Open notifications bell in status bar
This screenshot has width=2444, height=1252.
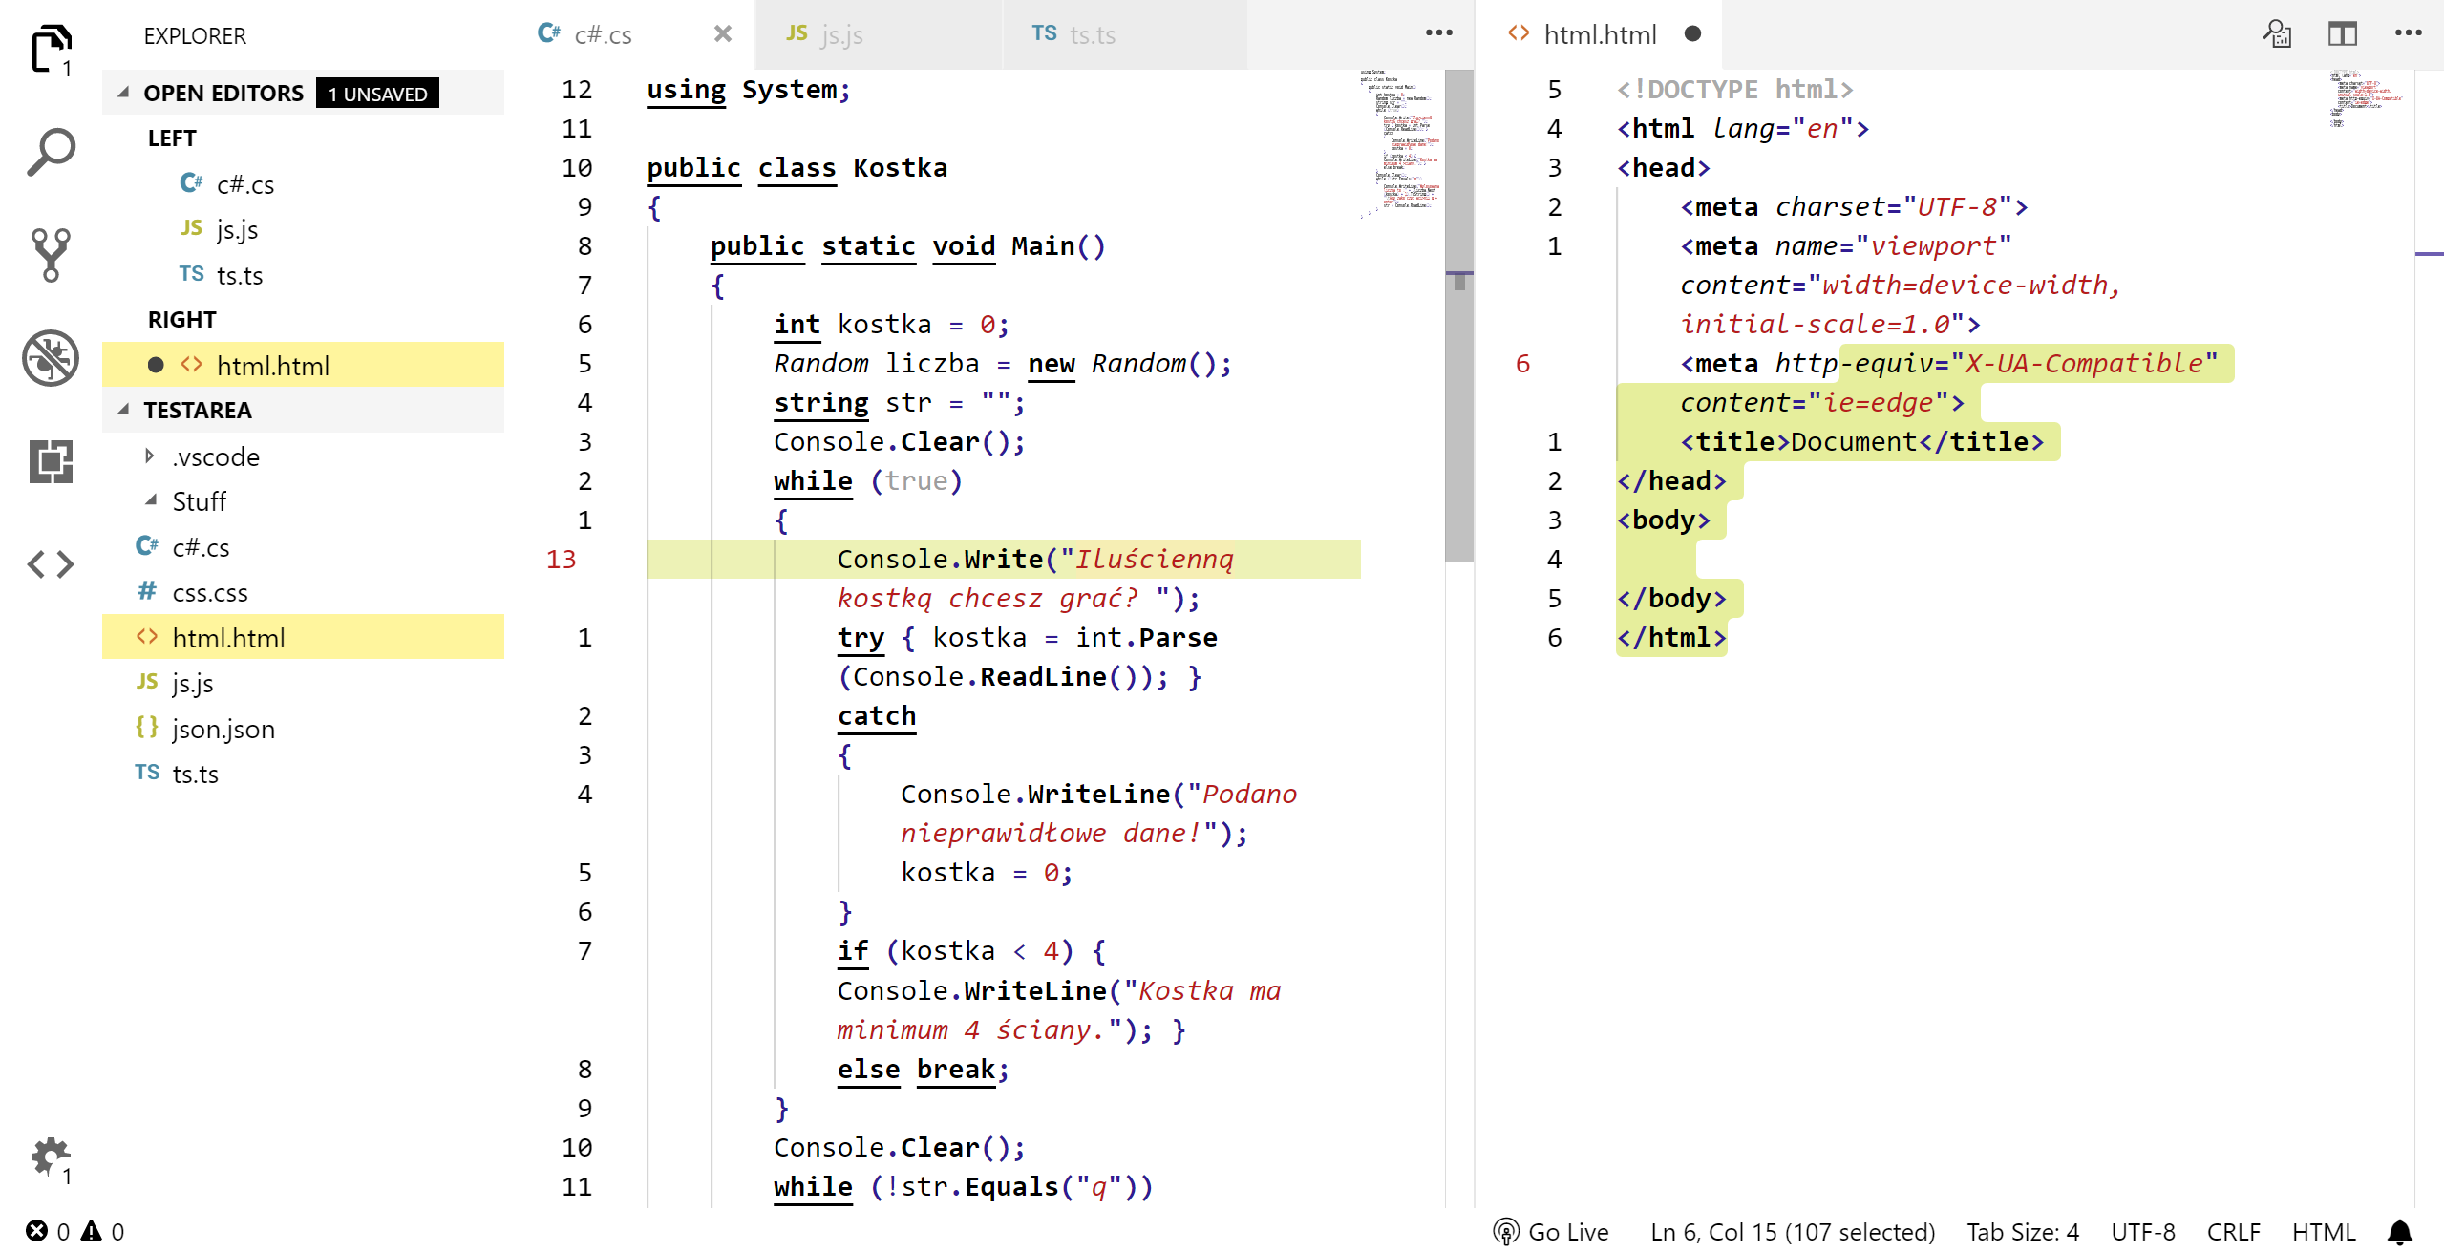(x=2399, y=1232)
